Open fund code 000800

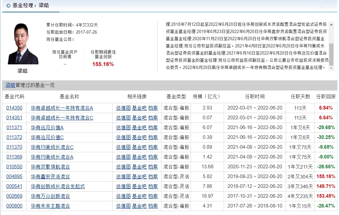click(x=14, y=206)
